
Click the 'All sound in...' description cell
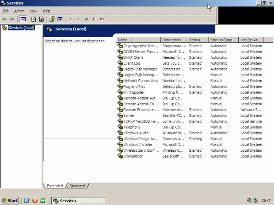point(173,133)
